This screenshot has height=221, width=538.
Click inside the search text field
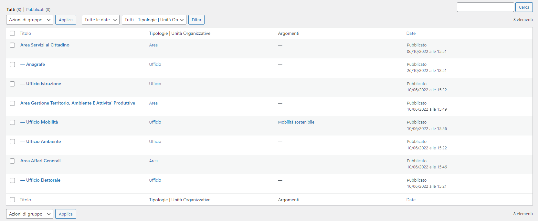coord(485,7)
